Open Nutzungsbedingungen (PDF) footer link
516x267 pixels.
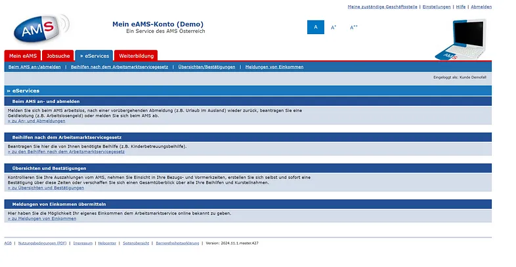pyautogui.click(x=42, y=243)
